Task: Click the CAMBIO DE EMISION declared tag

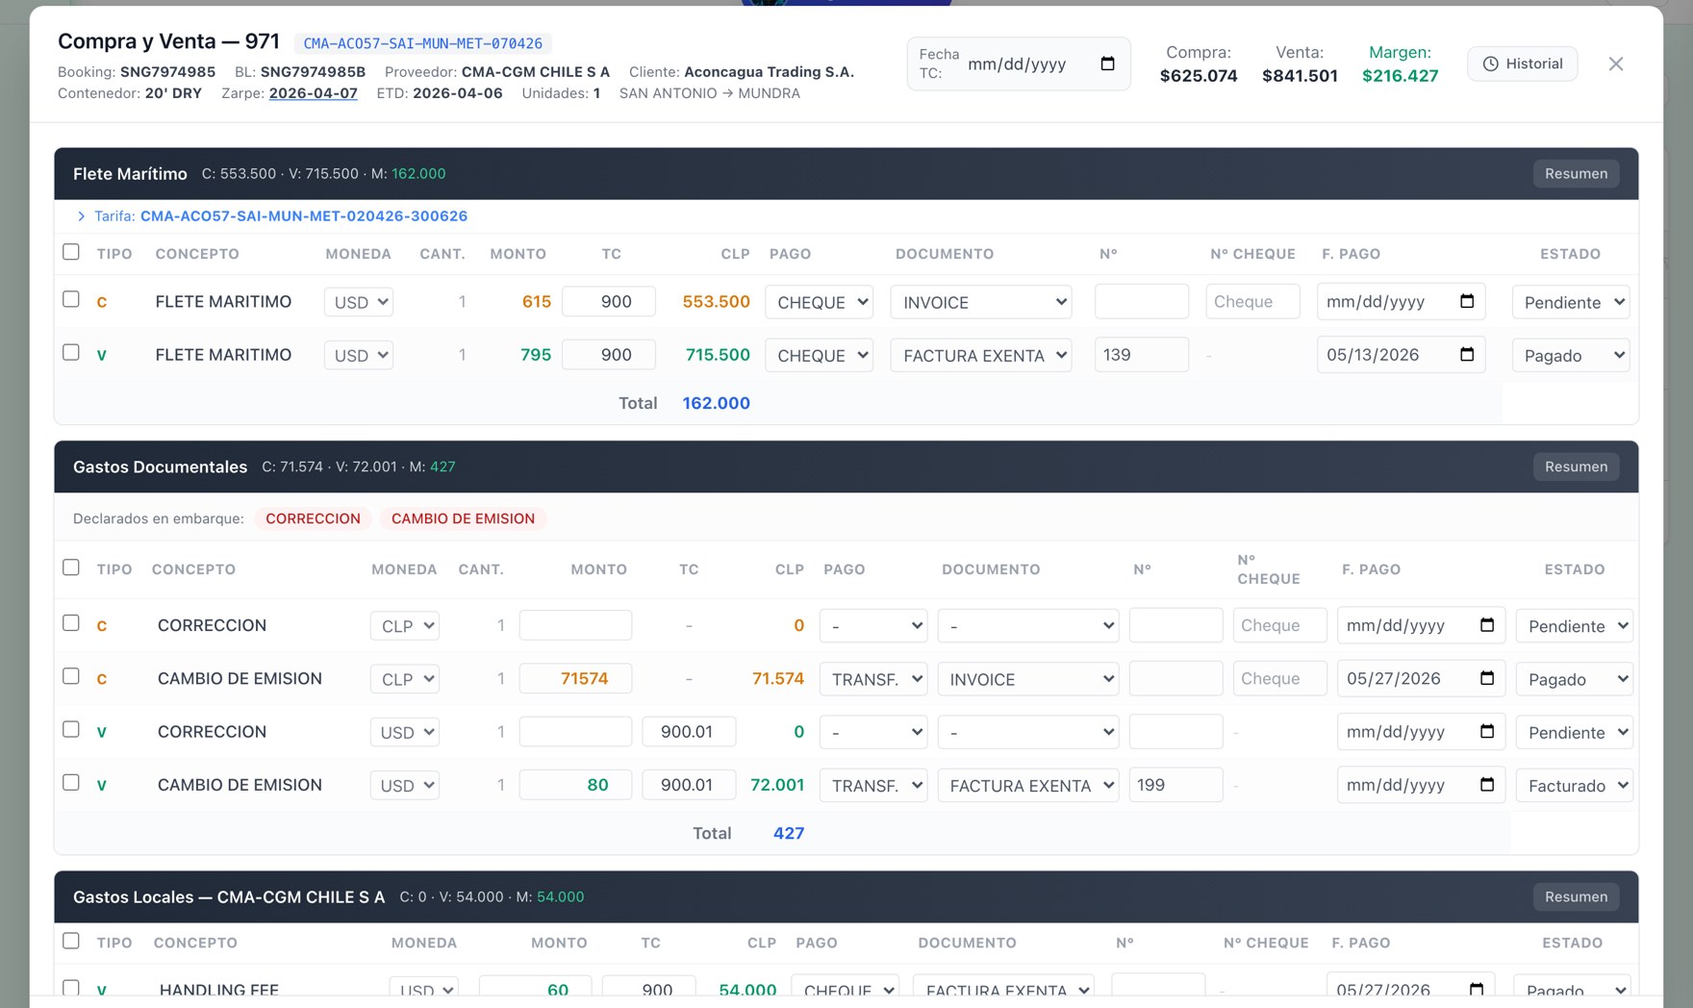Action: [x=463, y=518]
